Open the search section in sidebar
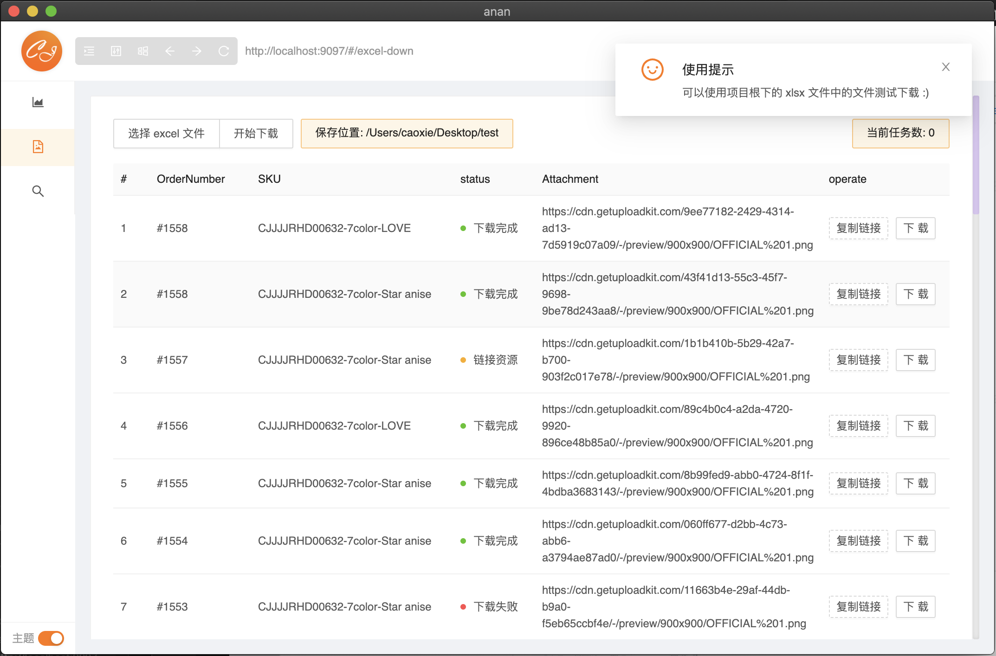The image size is (996, 656). coord(38,191)
